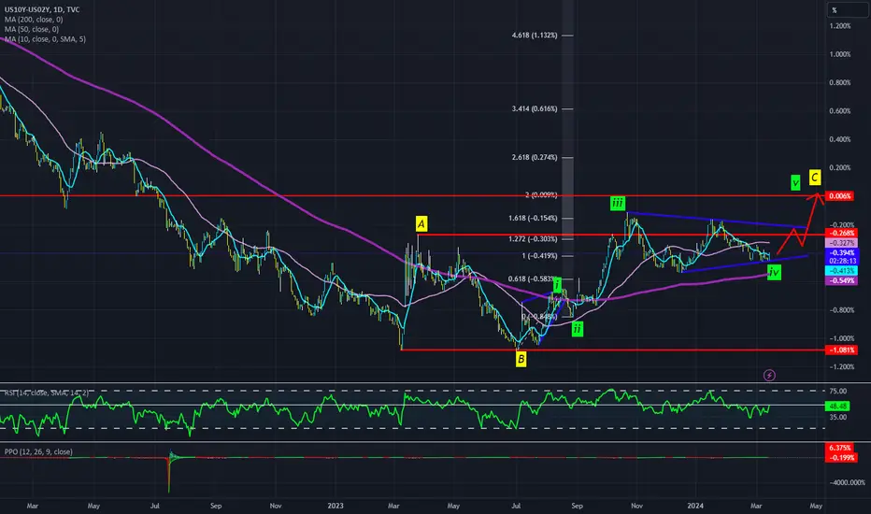This screenshot has width=871, height=514.
Task: Click the red 6.375% PPO label
Action: [840, 448]
